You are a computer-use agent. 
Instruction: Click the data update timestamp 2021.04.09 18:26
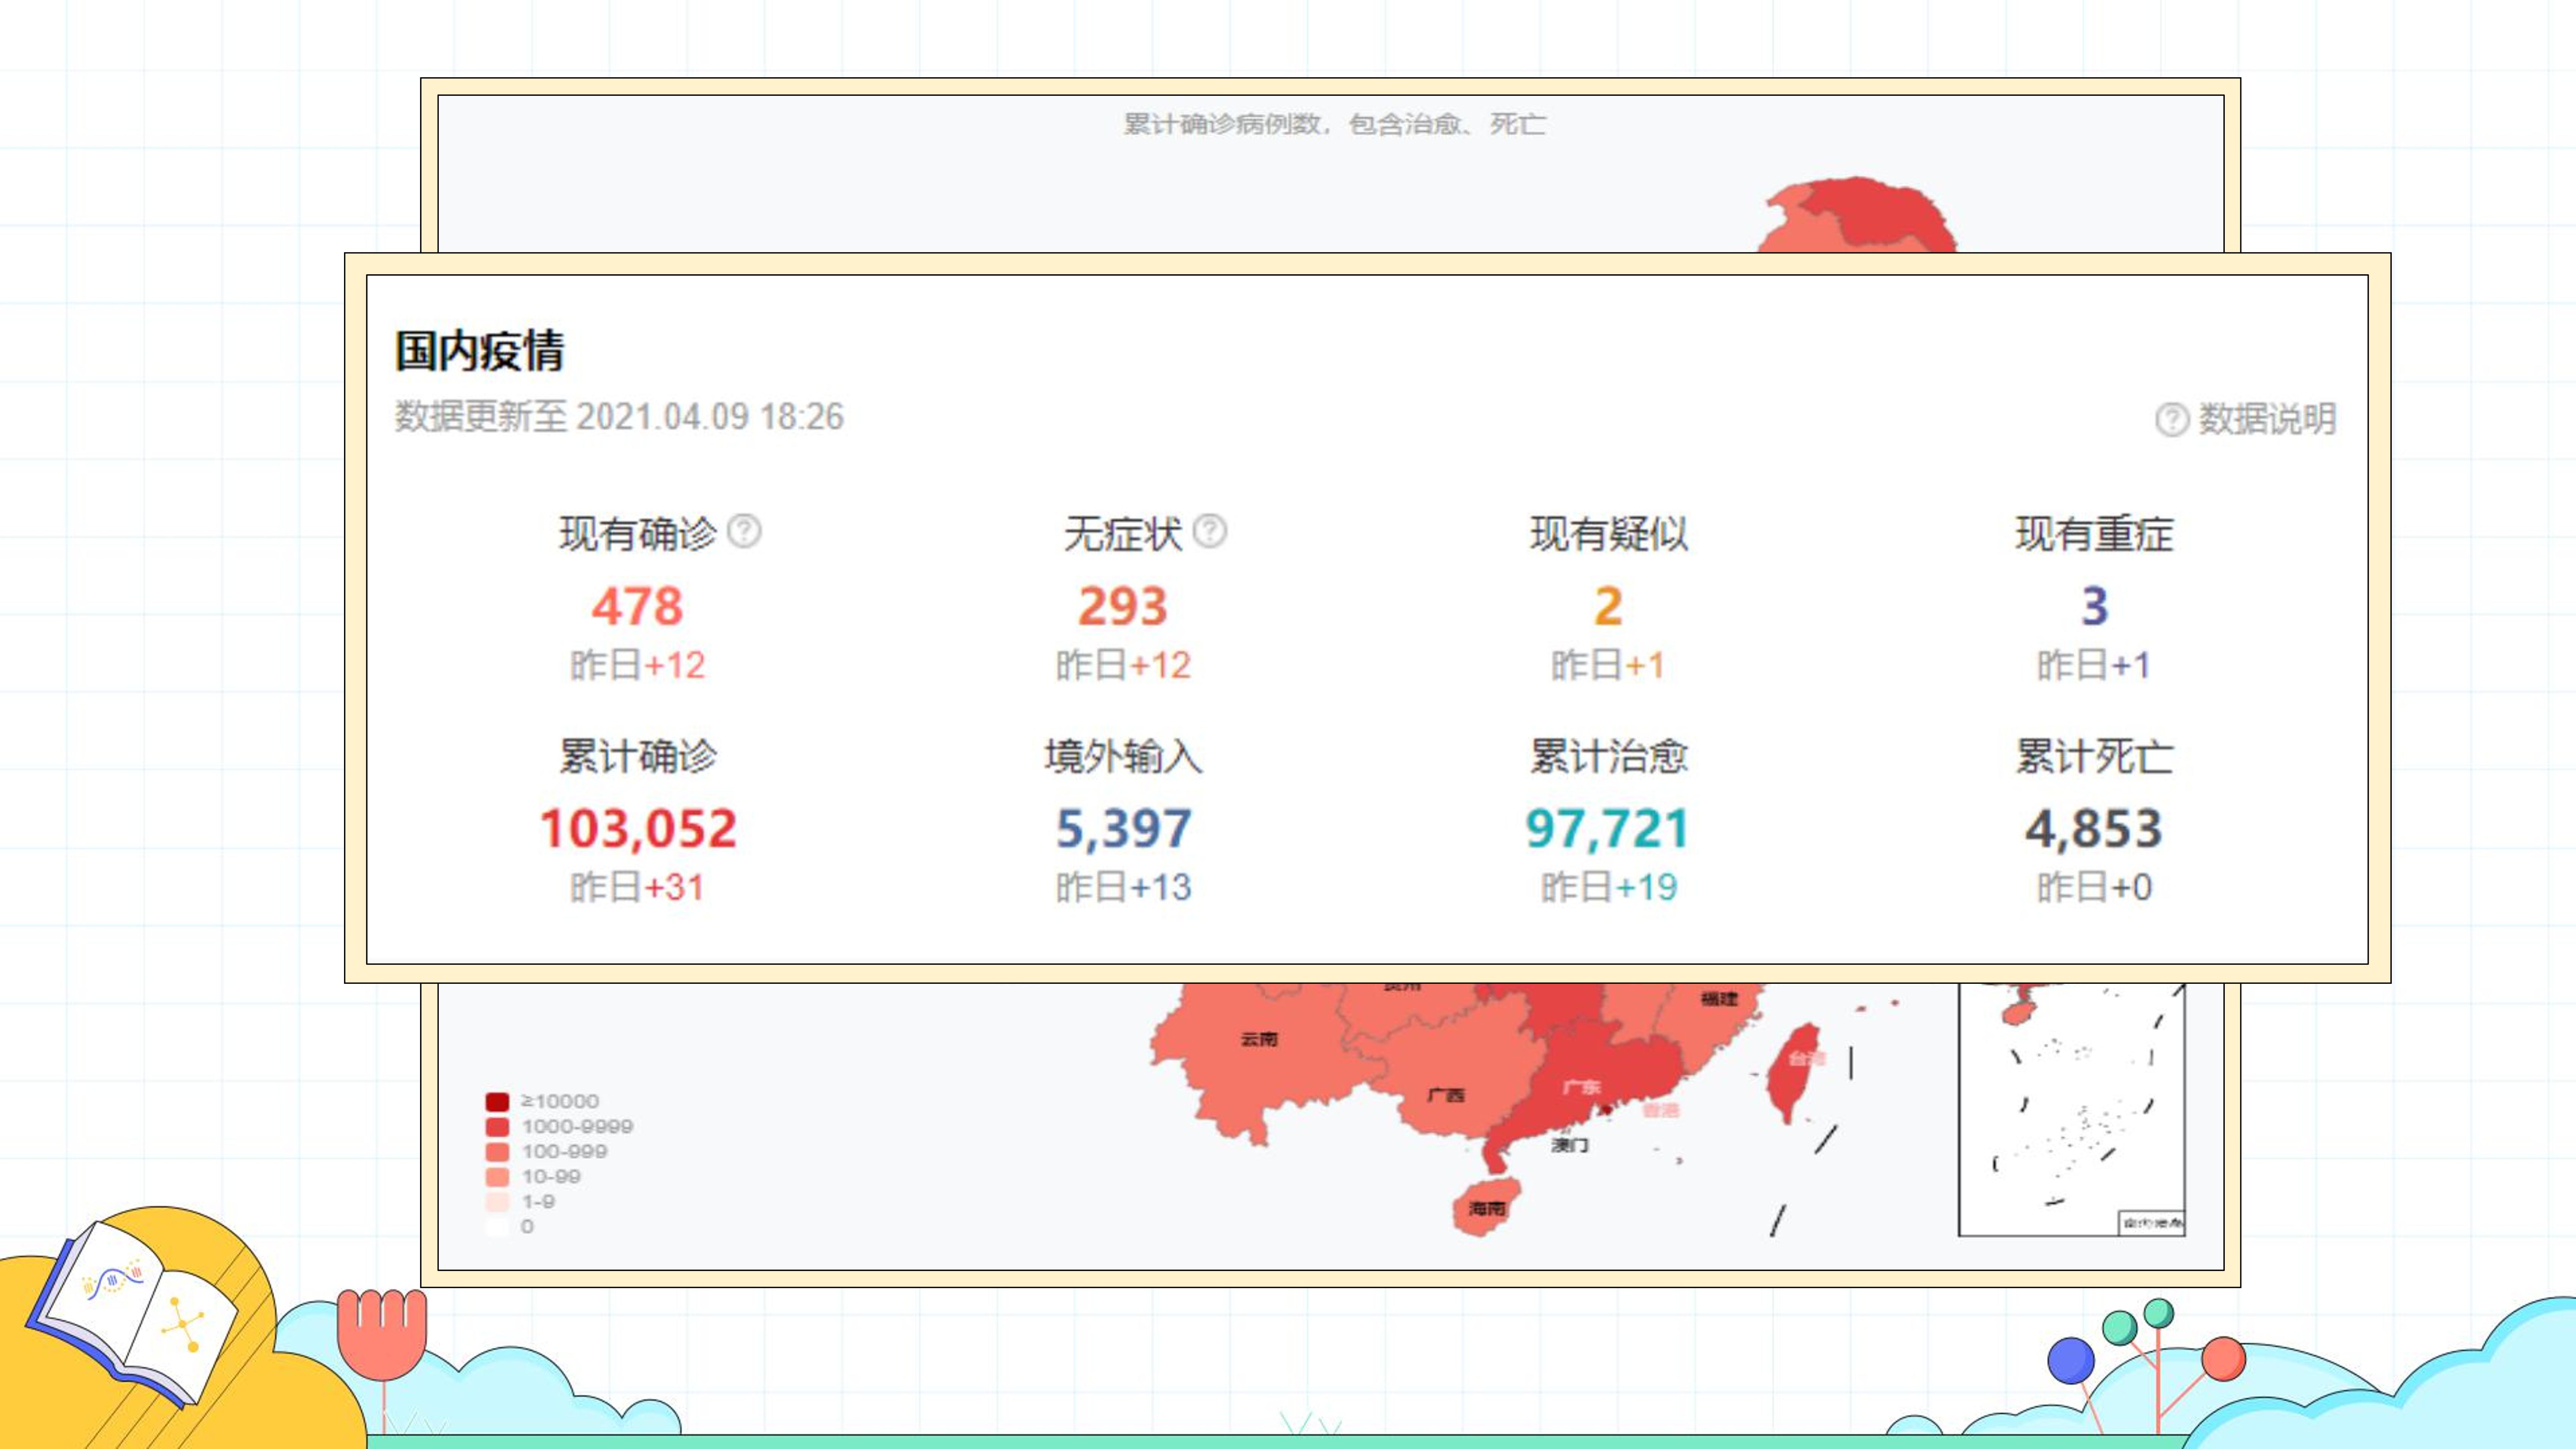710,416
